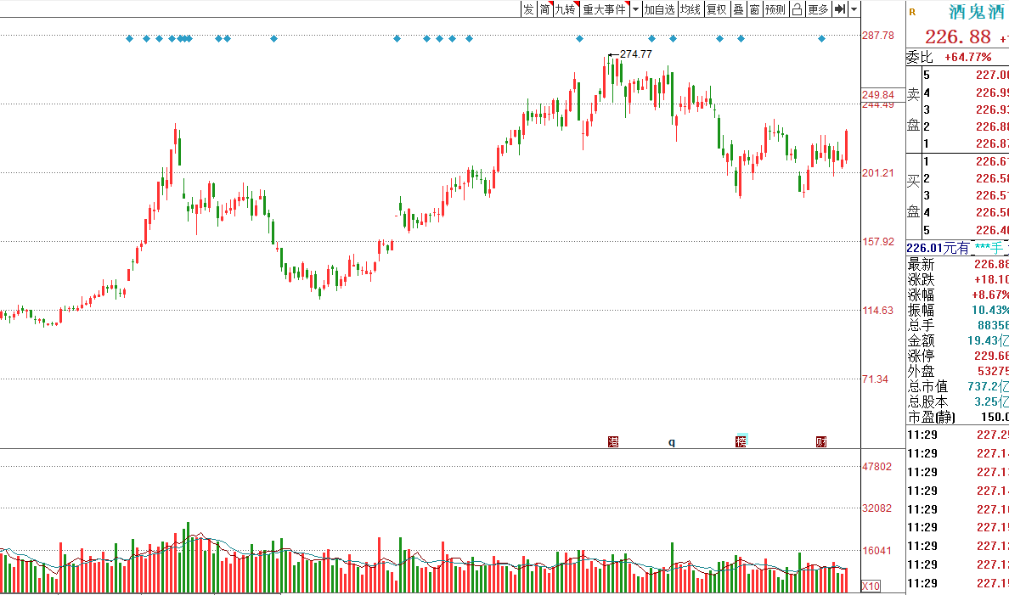Click the +64.77% 委比 value
Viewport: 1009px width, 595px height.
coord(968,57)
